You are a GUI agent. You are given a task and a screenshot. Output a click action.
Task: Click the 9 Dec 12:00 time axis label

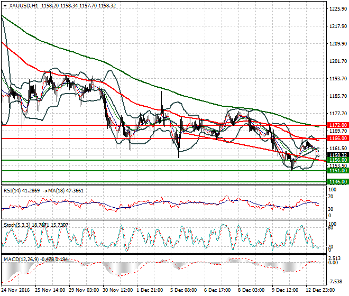[x=286, y=290]
